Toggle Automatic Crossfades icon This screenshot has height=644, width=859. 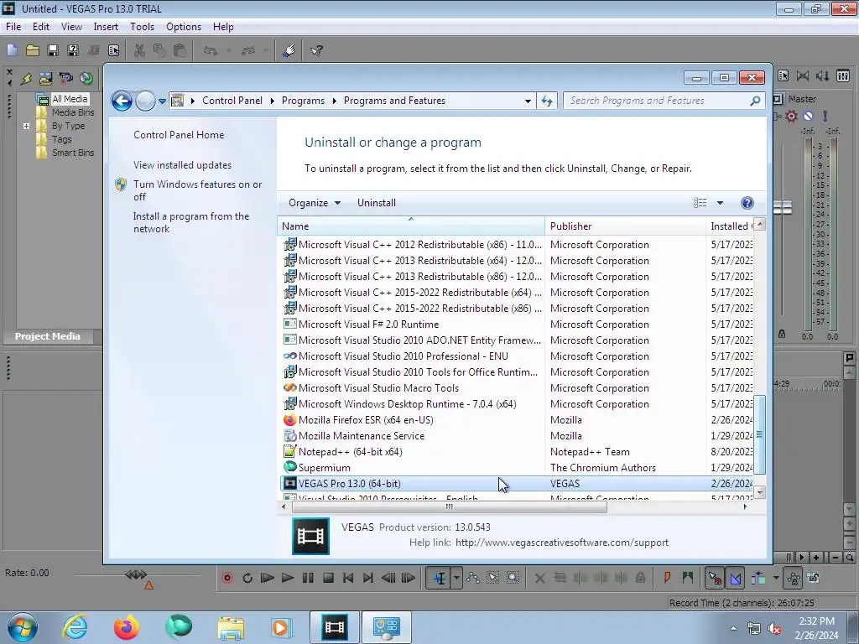(736, 578)
